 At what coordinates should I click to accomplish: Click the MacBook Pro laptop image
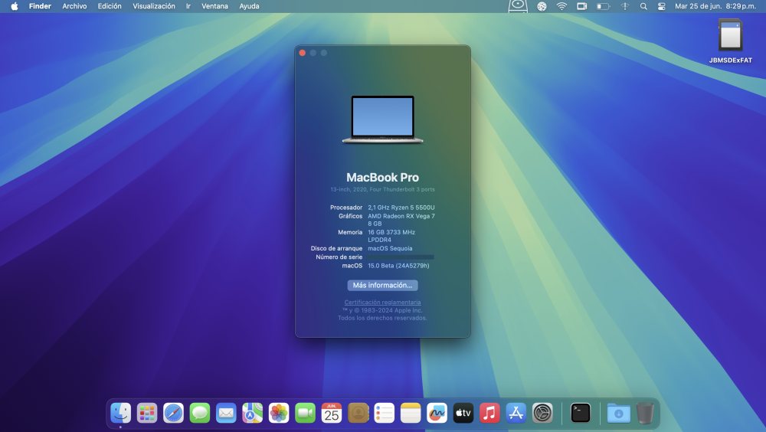pyautogui.click(x=382, y=119)
